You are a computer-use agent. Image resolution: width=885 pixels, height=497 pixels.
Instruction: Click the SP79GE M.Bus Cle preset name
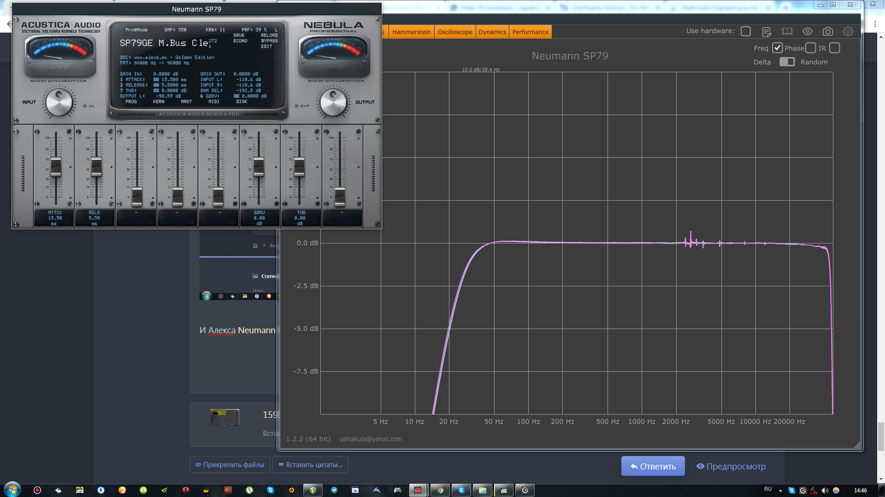[164, 43]
